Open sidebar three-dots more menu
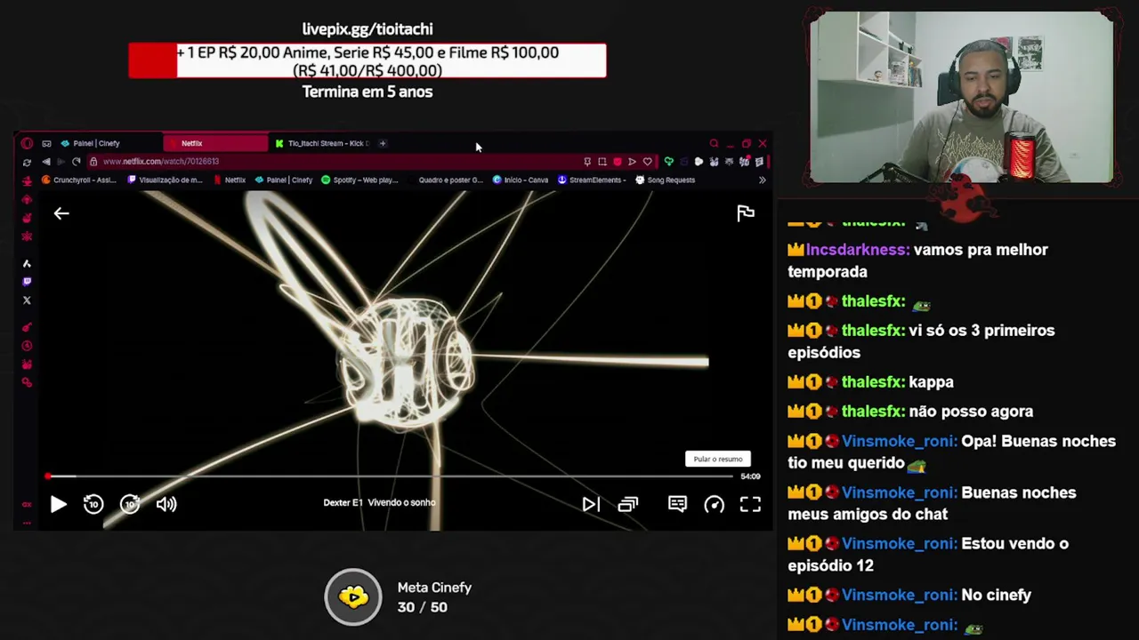 tap(27, 523)
